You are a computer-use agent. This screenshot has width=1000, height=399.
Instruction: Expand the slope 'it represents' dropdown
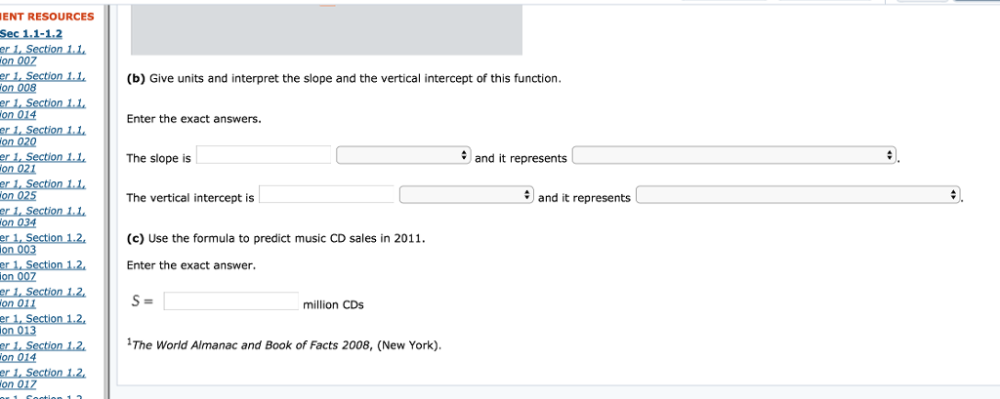point(734,156)
